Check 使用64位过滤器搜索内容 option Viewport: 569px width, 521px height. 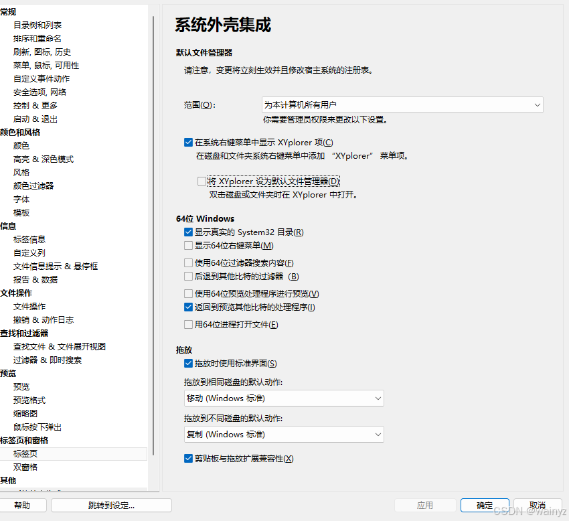pos(188,263)
